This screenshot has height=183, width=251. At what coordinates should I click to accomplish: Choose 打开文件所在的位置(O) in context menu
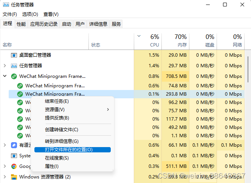[73, 150]
